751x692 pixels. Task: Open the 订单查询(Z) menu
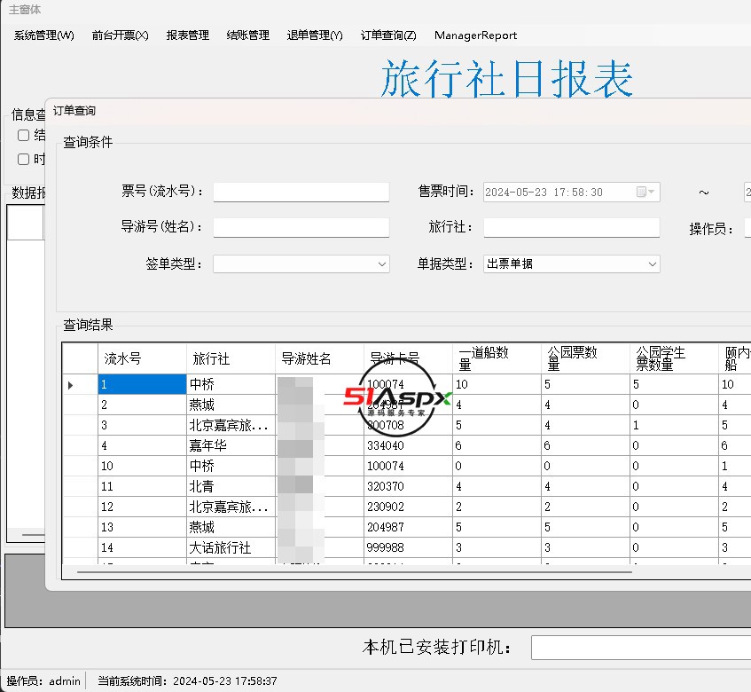[x=388, y=35]
